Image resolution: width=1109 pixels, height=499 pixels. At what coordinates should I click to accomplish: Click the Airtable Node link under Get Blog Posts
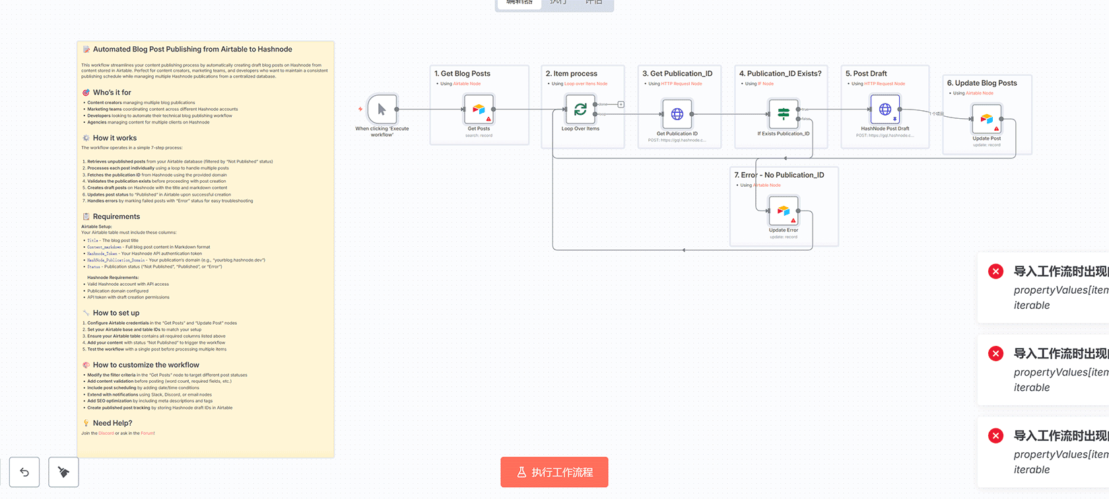[467, 84]
